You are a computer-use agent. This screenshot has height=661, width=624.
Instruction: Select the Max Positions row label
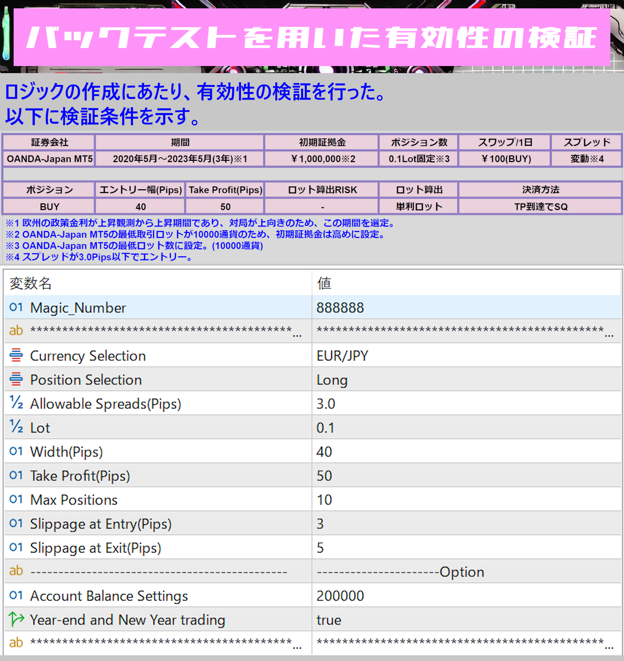(74, 500)
